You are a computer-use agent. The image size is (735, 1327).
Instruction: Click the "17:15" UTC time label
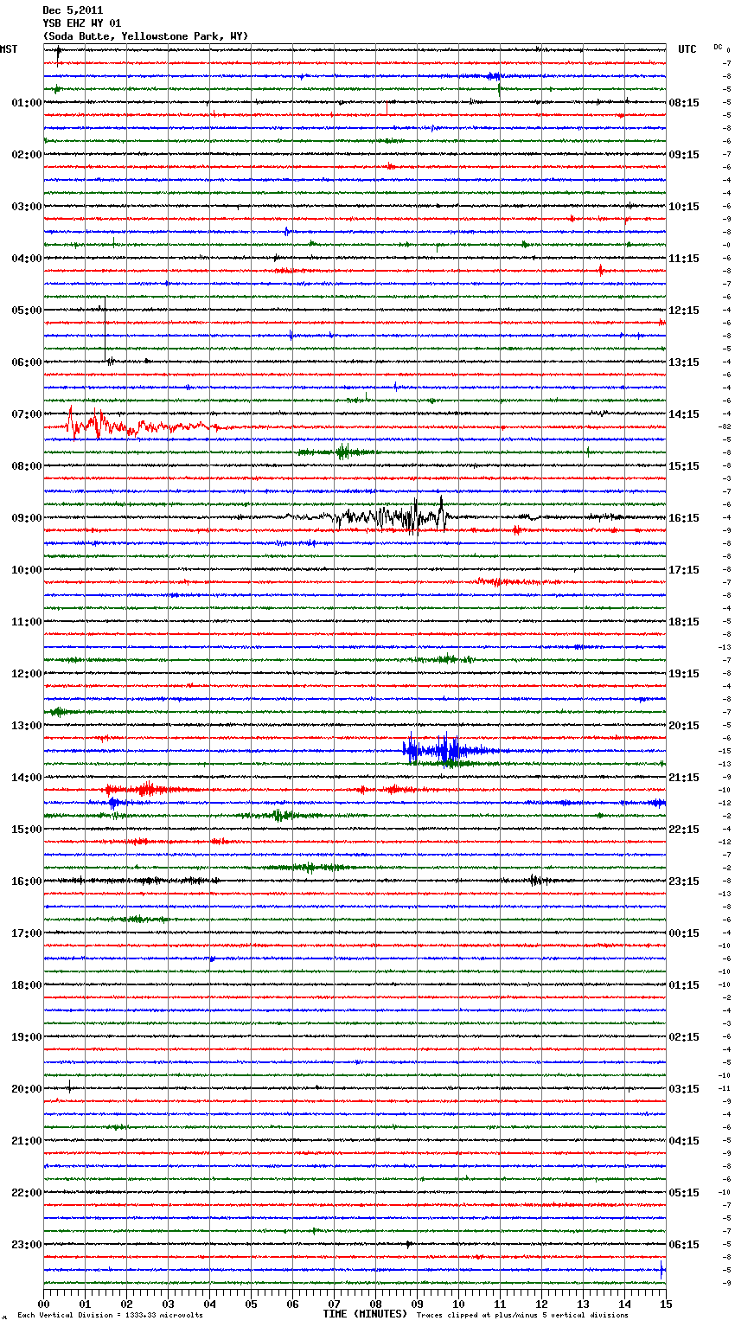684,570
